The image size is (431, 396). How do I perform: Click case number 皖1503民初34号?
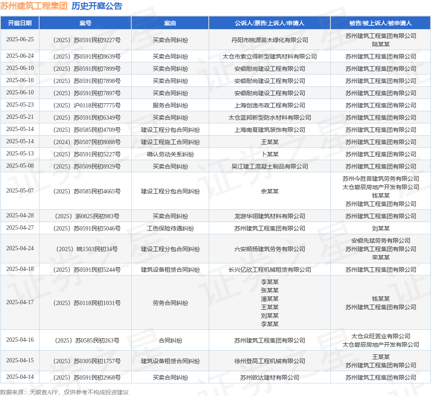(87, 249)
